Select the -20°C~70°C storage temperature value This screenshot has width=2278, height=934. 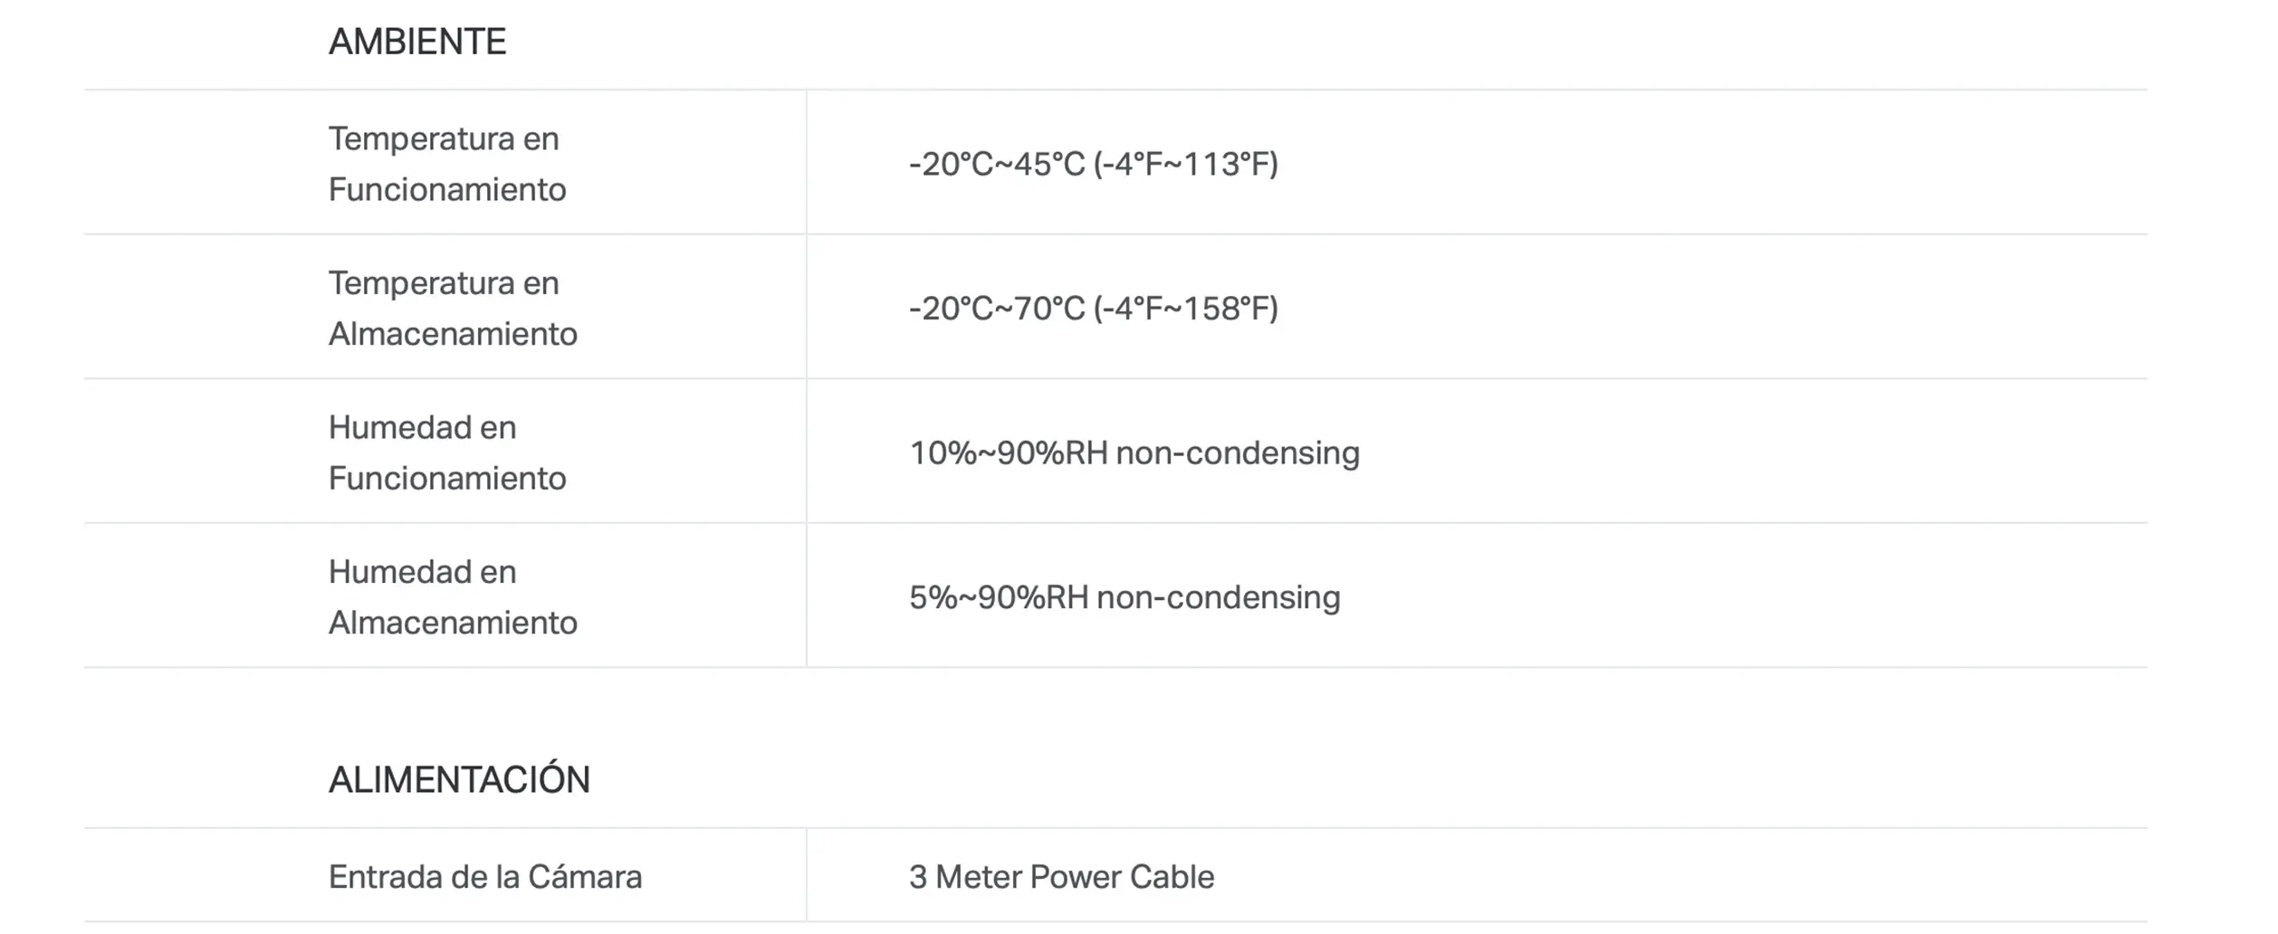click(x=996, y=309)
